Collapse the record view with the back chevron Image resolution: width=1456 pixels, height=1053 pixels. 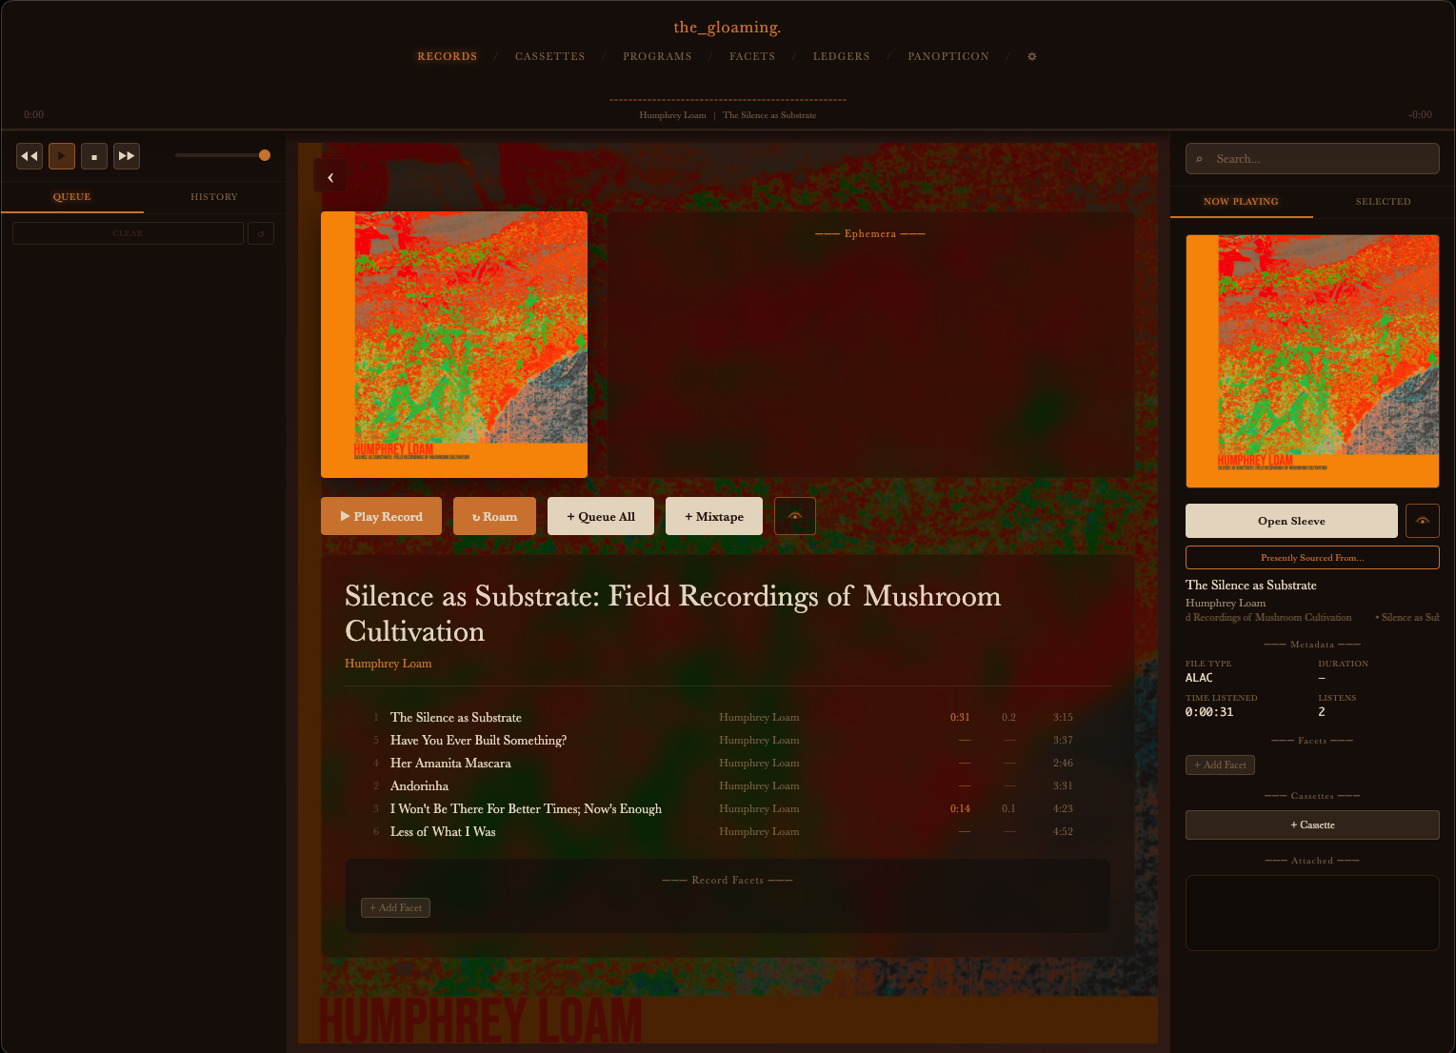tap(330, 176)
